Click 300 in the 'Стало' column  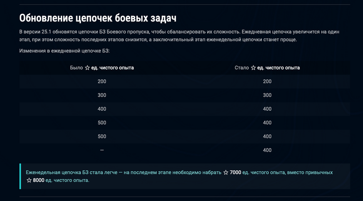pos(267,95)
